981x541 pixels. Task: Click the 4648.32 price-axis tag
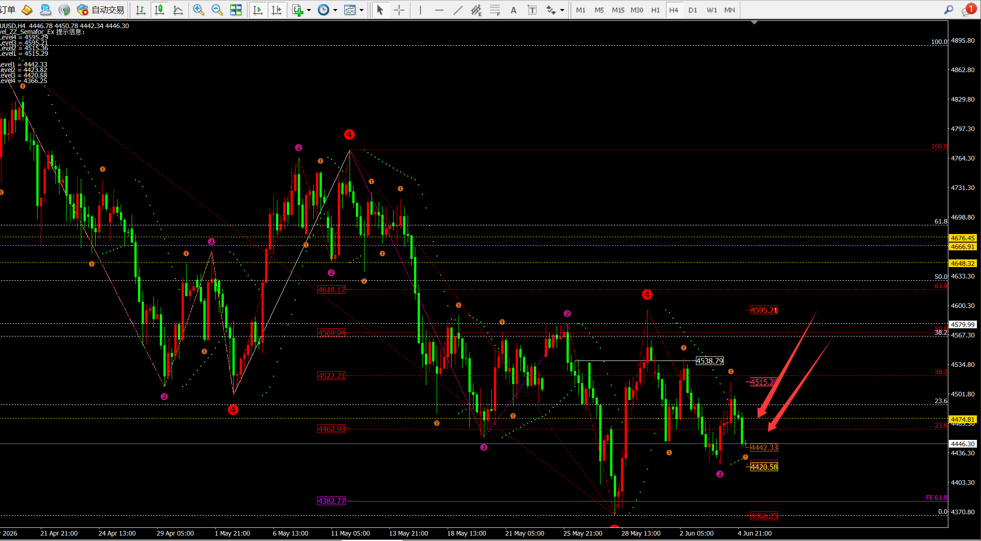tap(963, 263)
